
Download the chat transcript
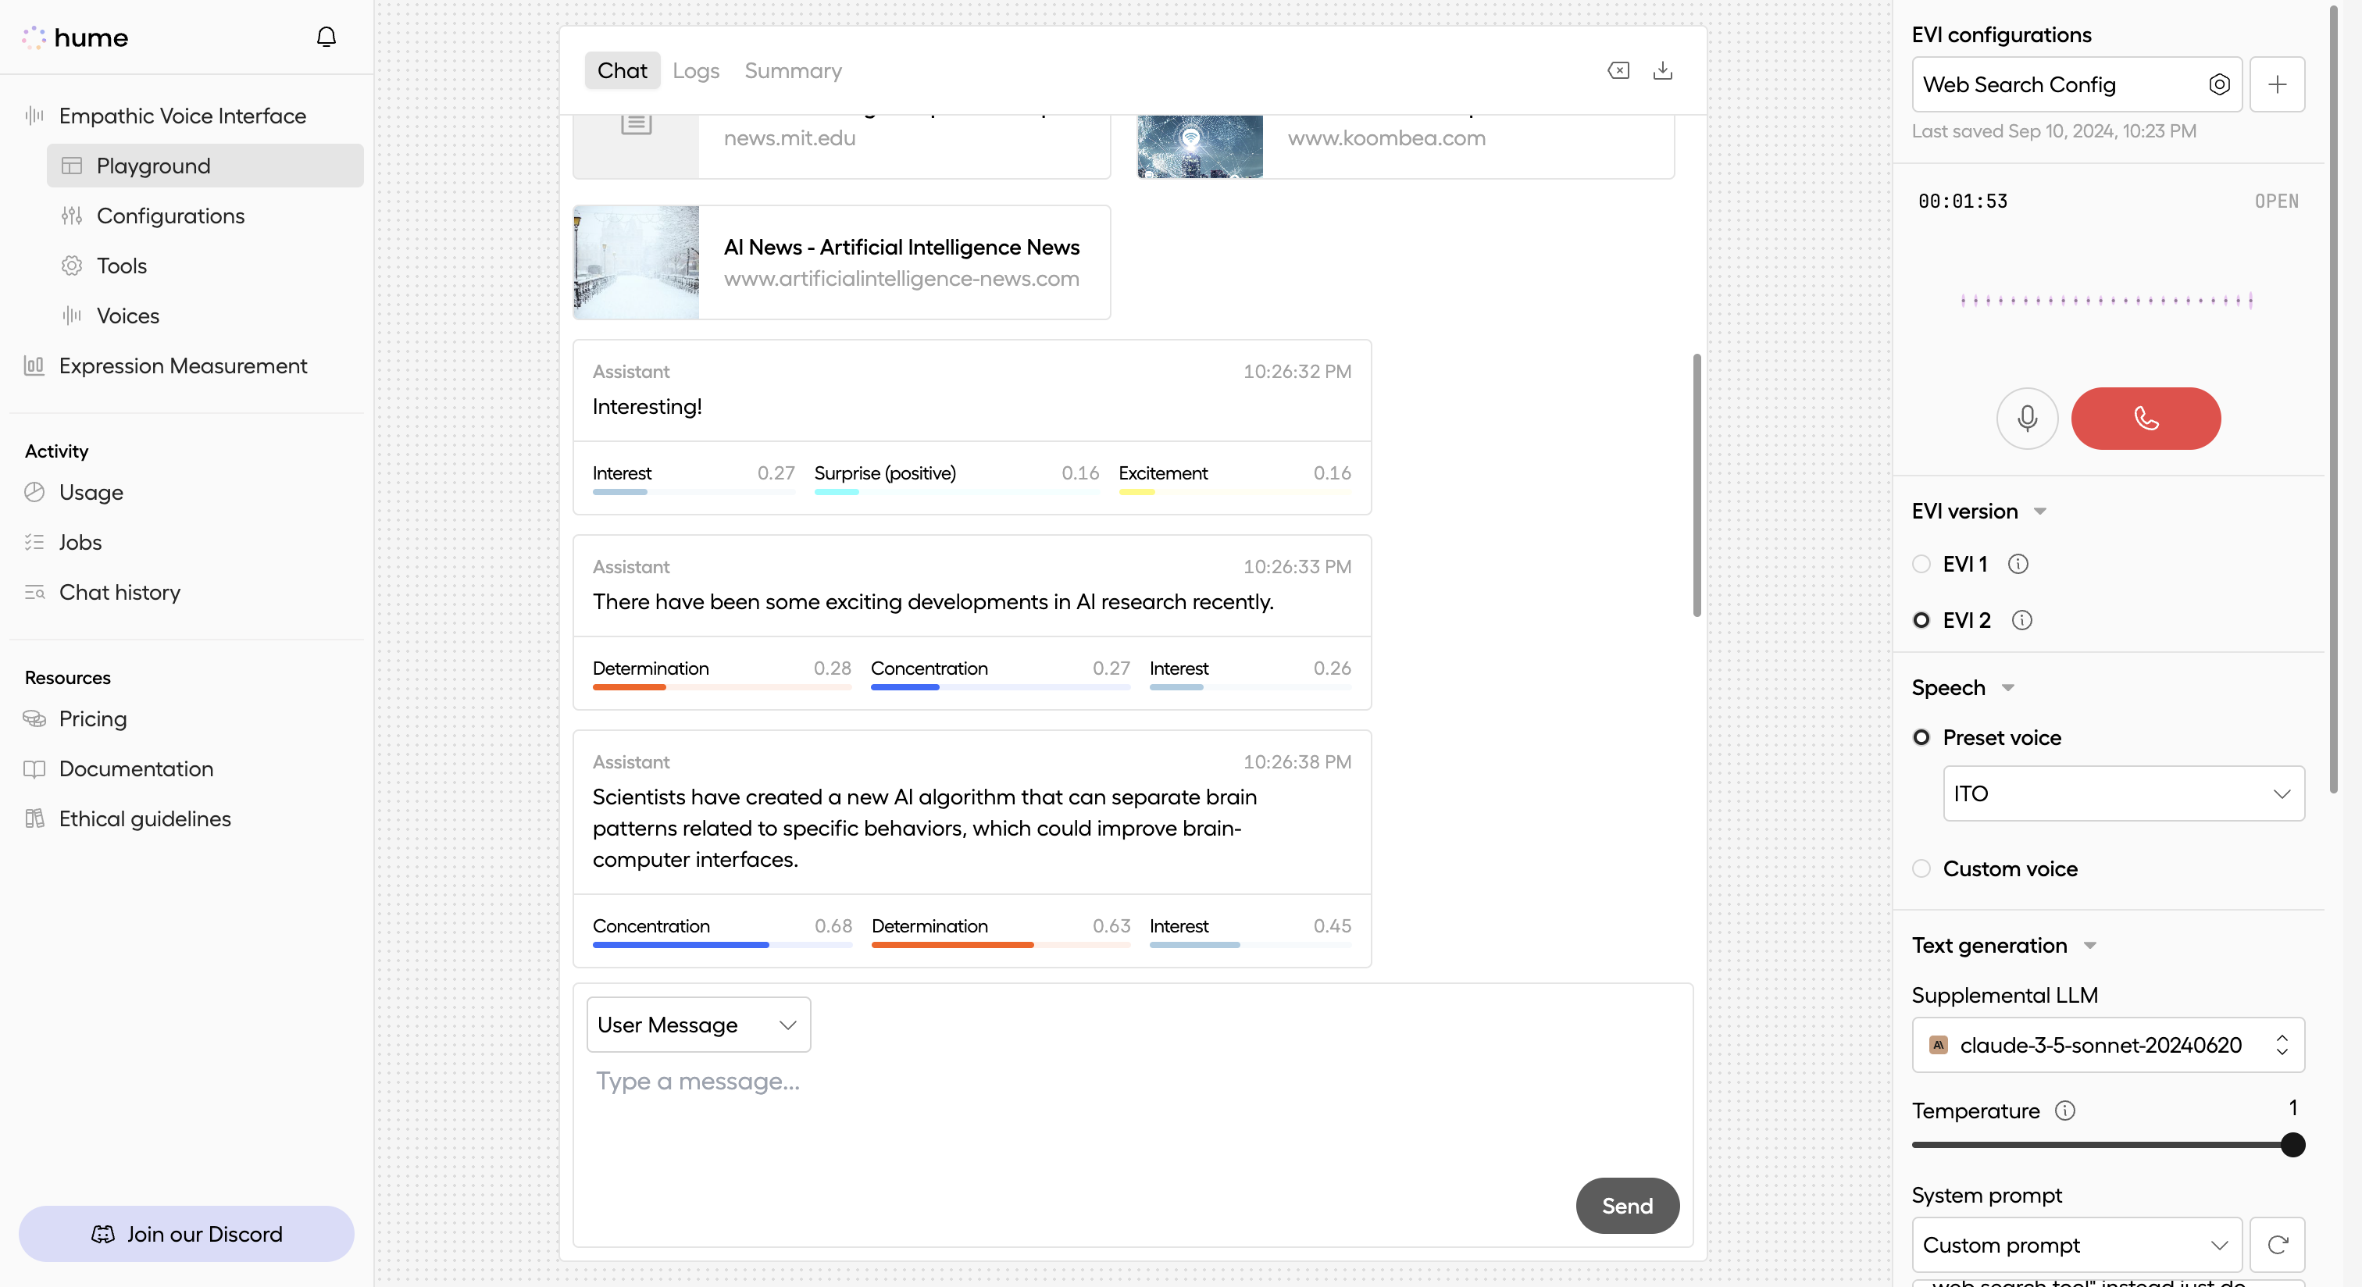pos(1663,70)
